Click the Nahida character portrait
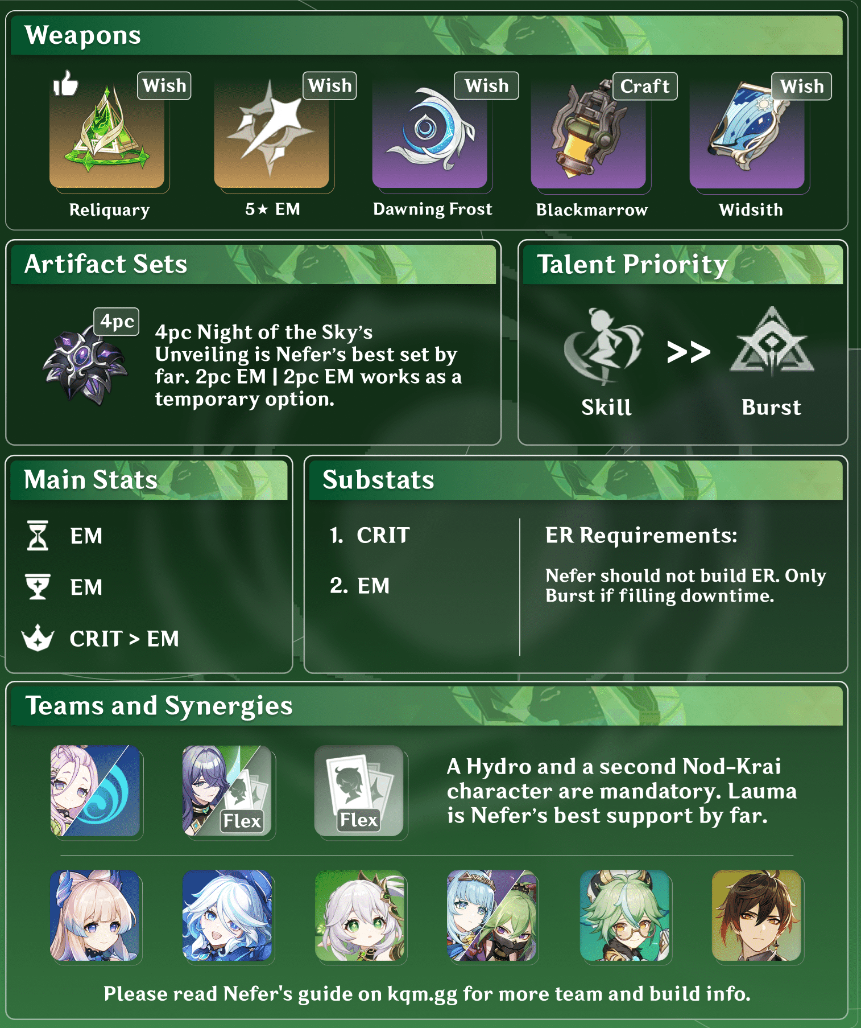The height and width of the screenshot is (1028, 861). [360, 915]
